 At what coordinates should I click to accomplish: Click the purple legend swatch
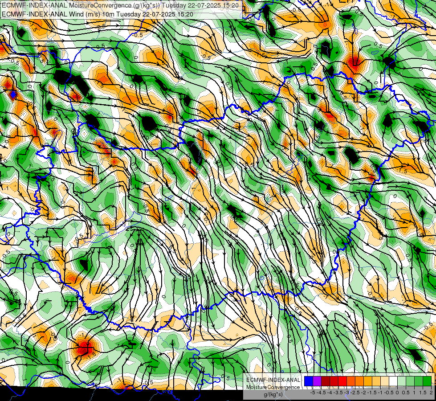[x=317, y=381]
